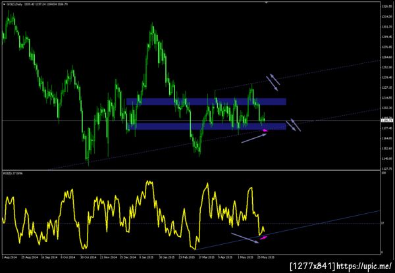Click the 16 Sep 2014 date label
The width and height of the screenshot is (395, 273).
[x=49, y=257]
